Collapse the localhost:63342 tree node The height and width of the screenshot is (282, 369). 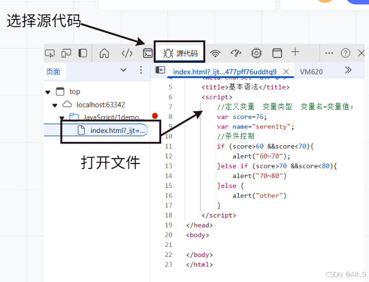click(55, 105)
